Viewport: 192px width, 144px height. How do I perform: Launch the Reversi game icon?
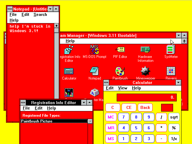[x=171, y=71]
